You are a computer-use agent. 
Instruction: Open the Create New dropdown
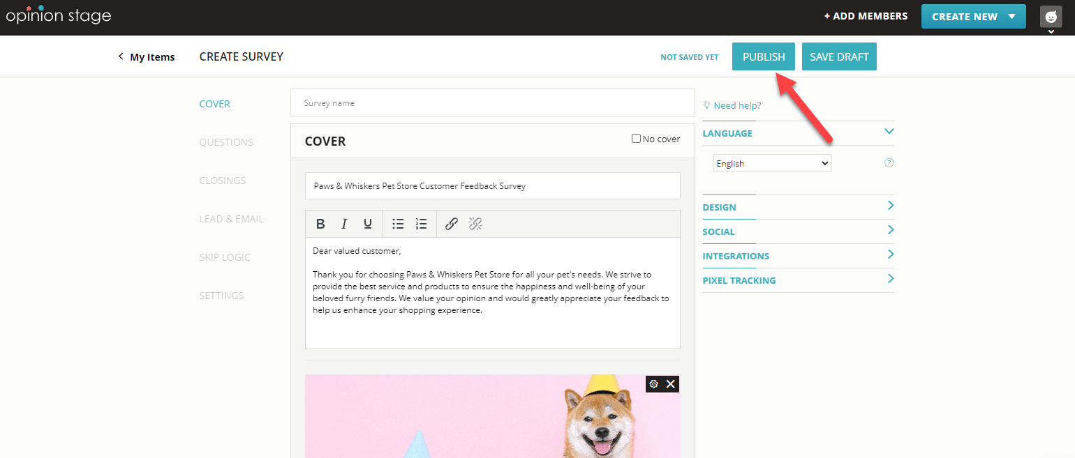pos(973,17)
